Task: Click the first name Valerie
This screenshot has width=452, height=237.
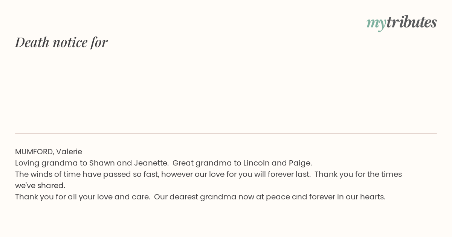Action: tap(69, 152)
